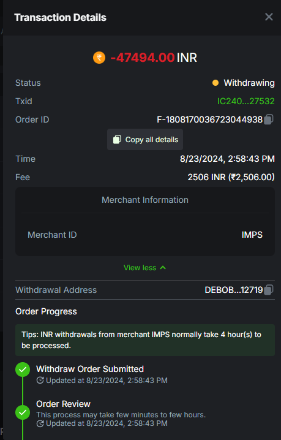Click the View less chevron arrow
Image resolution: width=281 pixels, height=440 pixels.
[163, 268]
